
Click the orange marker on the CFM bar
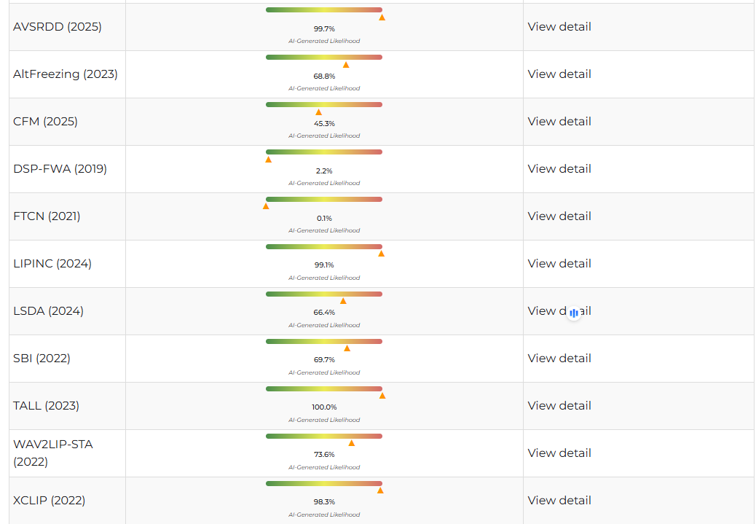318,112
